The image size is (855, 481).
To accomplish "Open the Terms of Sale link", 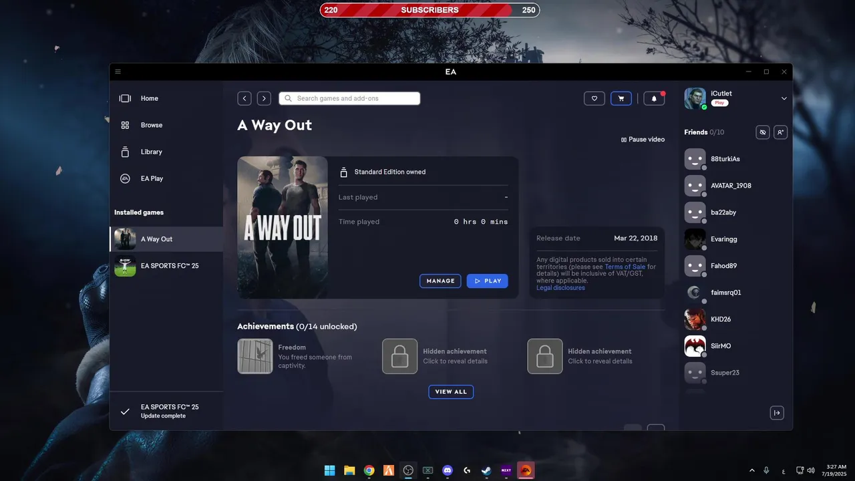I will tap(625, 267).
